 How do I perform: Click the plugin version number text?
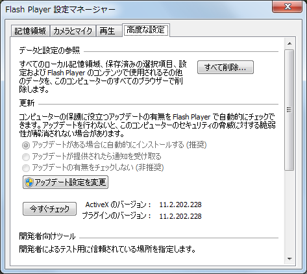180,216
